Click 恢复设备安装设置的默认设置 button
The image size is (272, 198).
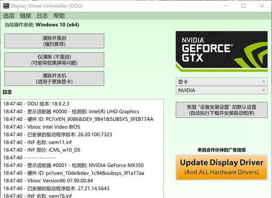coord(222,110)
